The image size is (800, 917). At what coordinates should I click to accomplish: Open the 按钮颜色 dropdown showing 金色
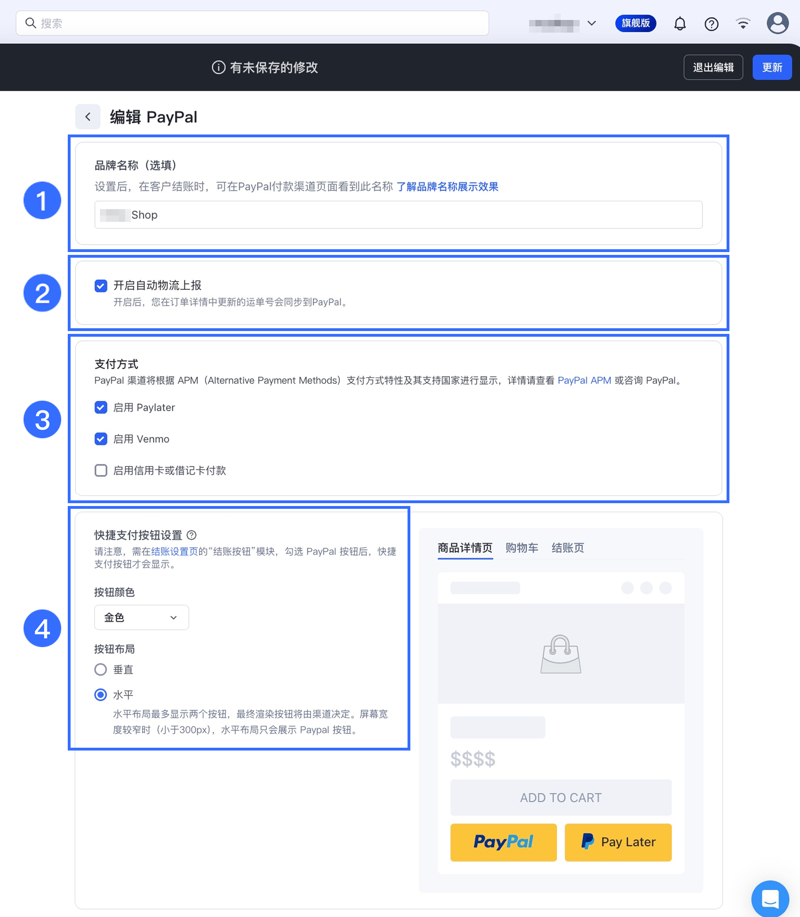point(141,617)
